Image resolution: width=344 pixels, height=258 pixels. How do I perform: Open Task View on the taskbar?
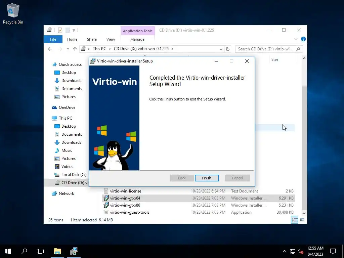(40, 251)
